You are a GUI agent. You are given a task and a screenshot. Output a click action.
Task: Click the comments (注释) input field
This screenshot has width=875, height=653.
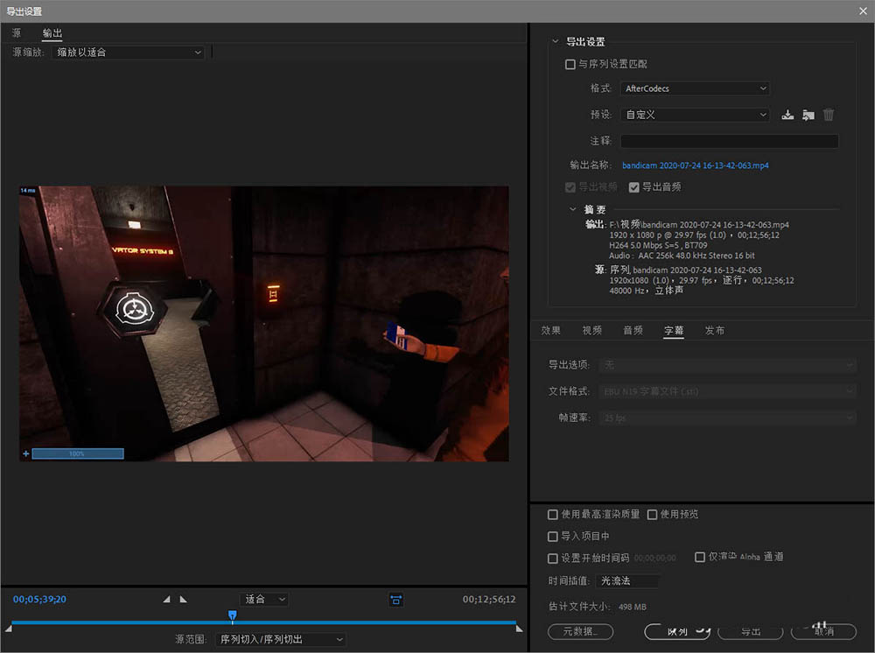click(730, 141)
